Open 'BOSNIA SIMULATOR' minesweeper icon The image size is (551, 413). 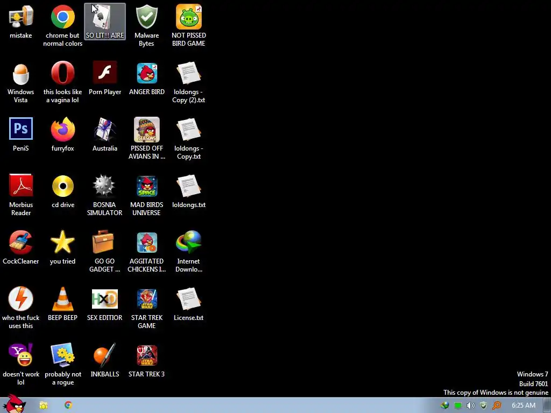105,195
